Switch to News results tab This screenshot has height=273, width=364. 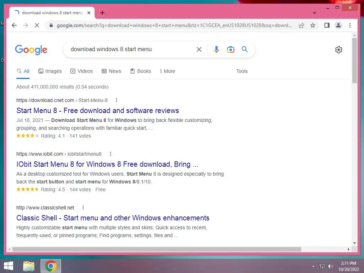111,71
